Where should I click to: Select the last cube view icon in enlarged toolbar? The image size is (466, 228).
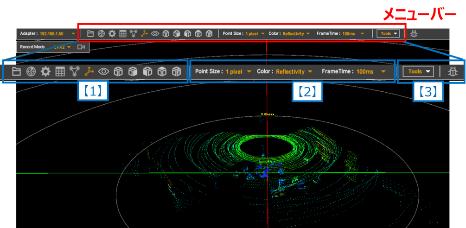tap(177, 71)
